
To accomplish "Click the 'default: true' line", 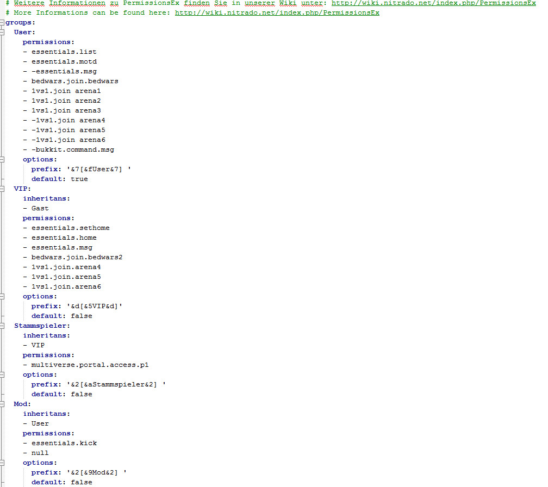I will (59, 179).
